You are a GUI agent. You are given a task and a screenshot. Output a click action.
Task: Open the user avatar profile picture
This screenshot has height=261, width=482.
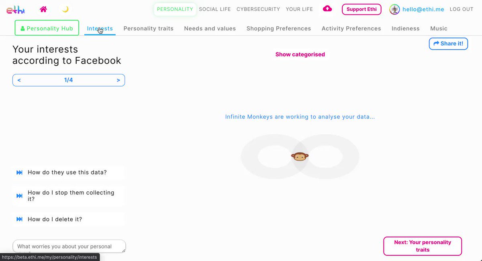394,9
